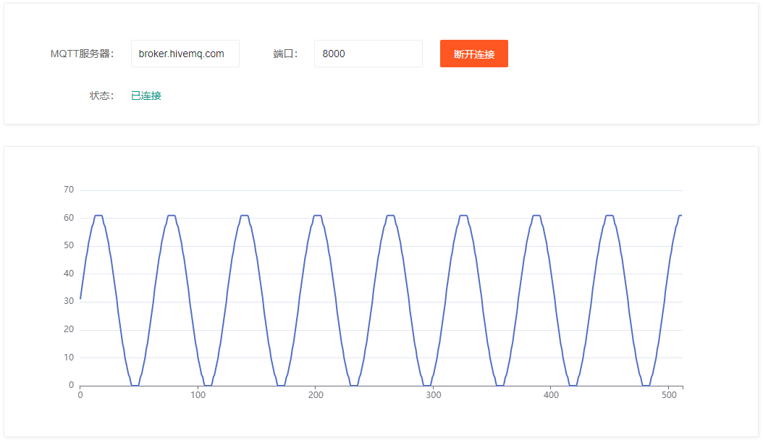This screenshot has width=763, height=440.
Task: Click the 70 label on the Y-axis
Action: click(x=69, y=190)
